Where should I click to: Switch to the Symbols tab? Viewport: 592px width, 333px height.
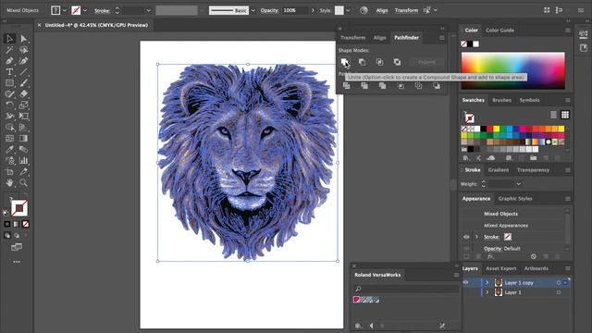point(529,100)
